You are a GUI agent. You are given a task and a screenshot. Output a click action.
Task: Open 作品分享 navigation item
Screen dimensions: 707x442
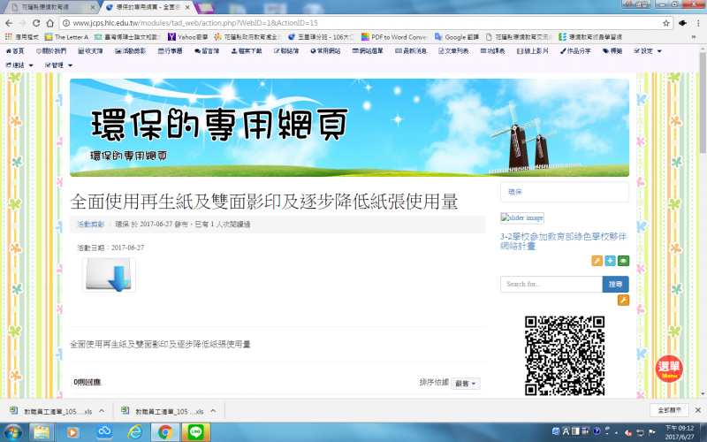pos(575,51)
